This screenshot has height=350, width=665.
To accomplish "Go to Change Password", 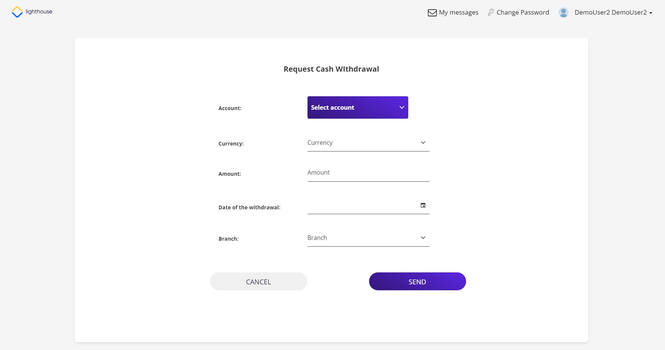I will (522, 12).
